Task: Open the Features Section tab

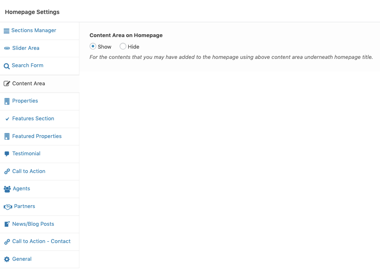Action: tap(39, 119)
